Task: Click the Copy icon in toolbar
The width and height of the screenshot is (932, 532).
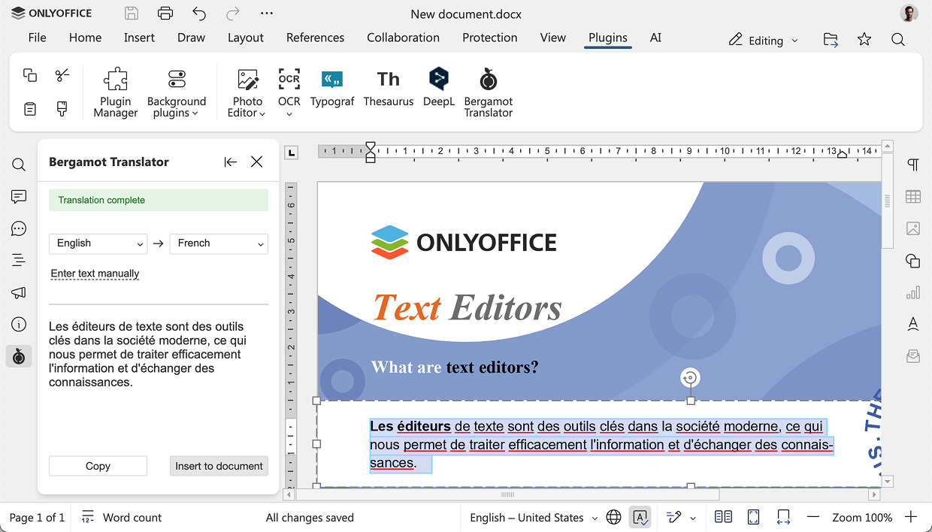Action: pyautogui.click(x=30, y=75)
